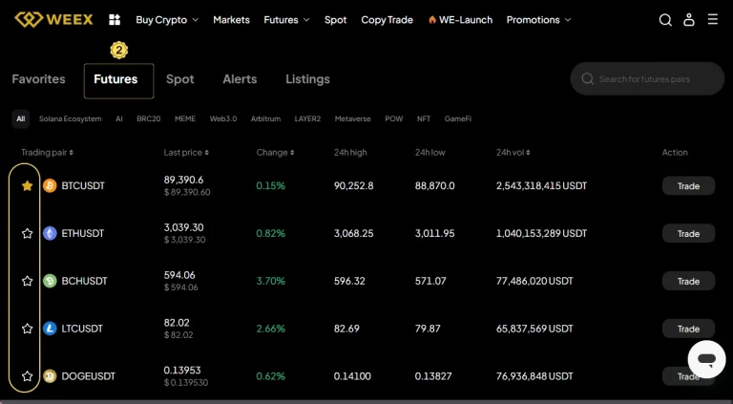Click the Litecoin icon for LTCUSDT
733x404 pixels.
tap(50, 329)
